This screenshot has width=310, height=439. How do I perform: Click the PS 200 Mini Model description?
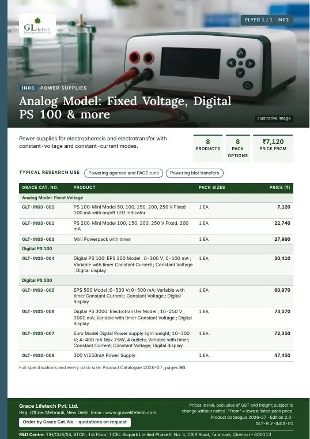[x=131, y=226]
